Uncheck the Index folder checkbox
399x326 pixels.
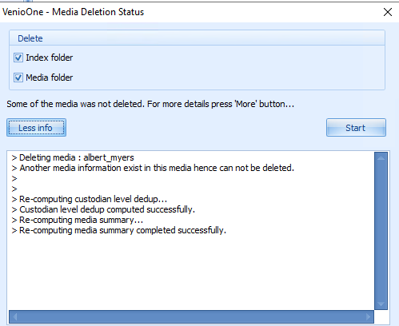click(18, 58)
